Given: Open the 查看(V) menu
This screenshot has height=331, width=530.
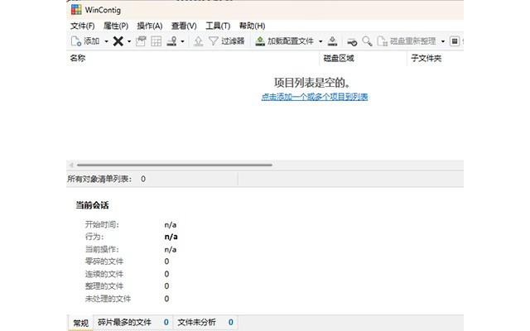Looking at the screenshot, I should pyautogui.click(x=184, y=26).
